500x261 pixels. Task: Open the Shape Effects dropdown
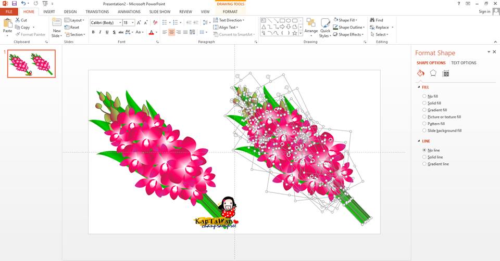(348, 34)
